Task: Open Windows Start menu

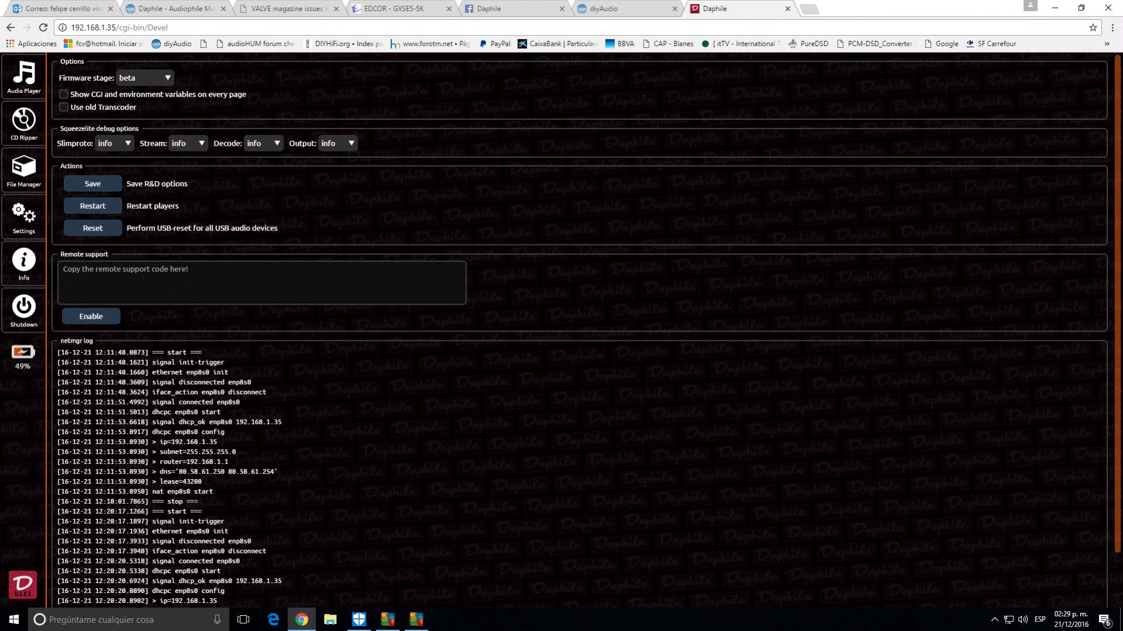Action: [14, 619]
